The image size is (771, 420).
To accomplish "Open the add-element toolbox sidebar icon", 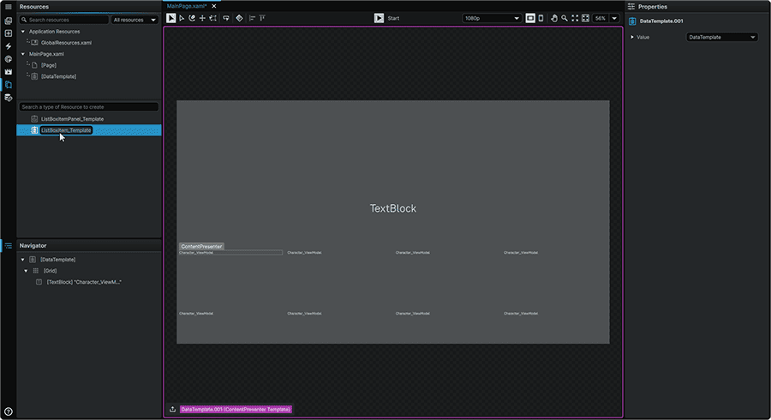I will [x=9, y=33].
